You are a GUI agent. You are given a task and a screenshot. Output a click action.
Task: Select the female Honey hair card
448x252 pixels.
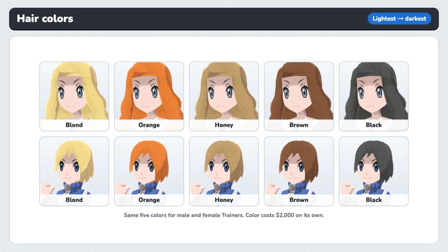coord(224,96)
